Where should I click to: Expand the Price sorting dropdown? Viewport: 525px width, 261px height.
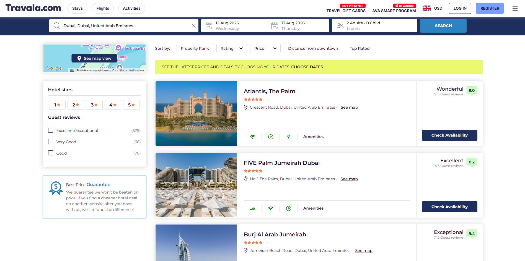(265, 48)
